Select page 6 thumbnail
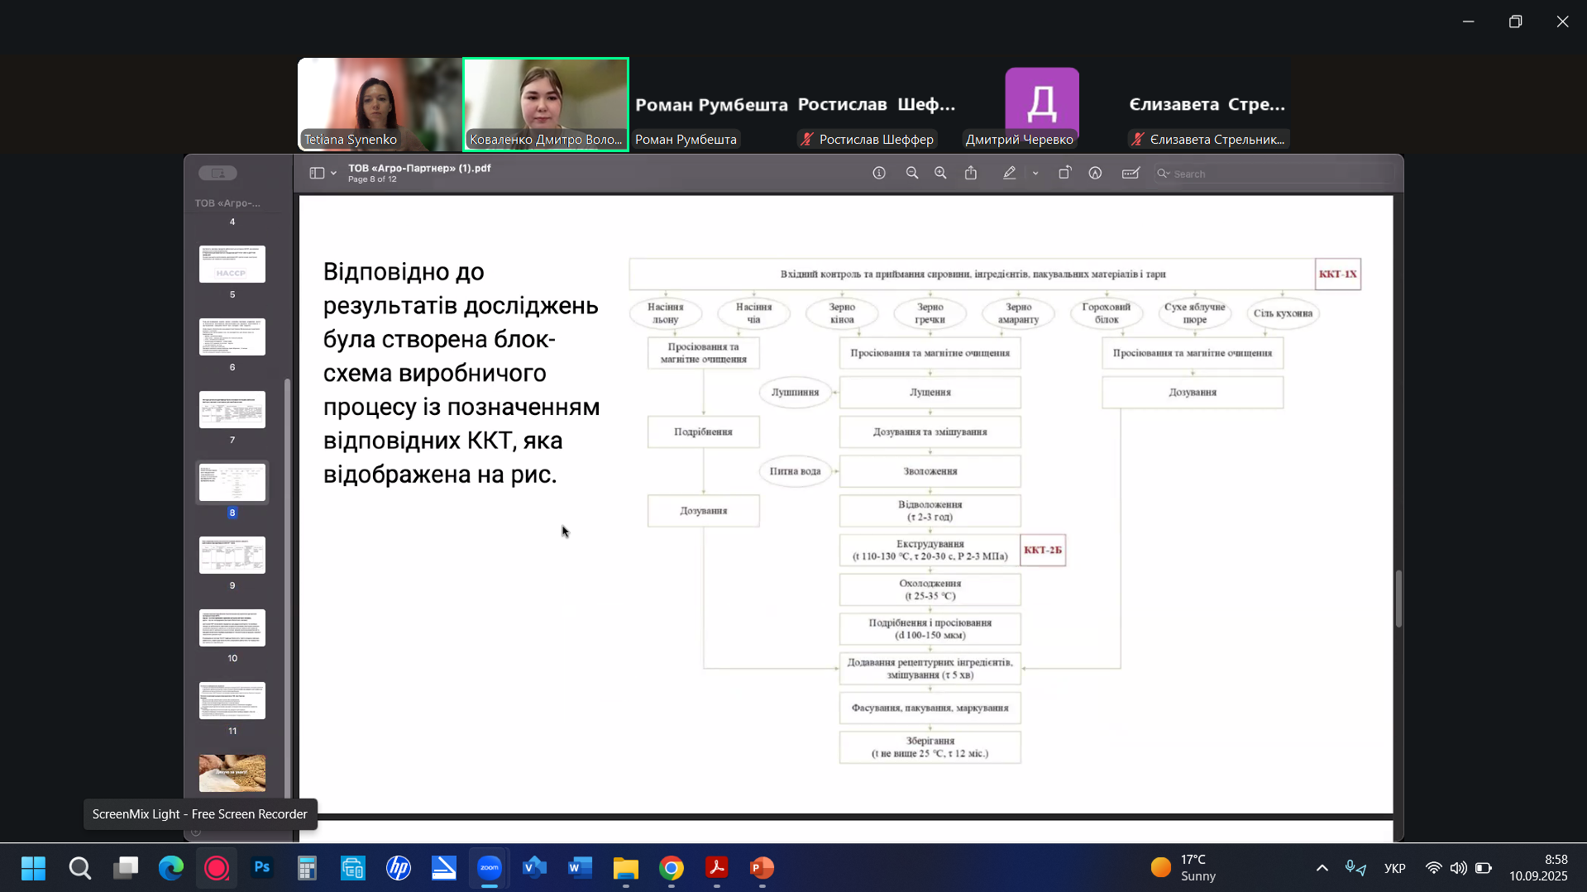This screenshot has width=1587, height=892. 232,337
